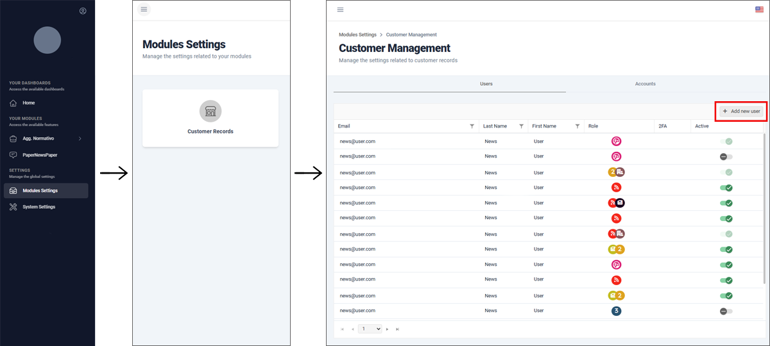770x346 pixels.
Task: Go to previous page with pager arrow
Action: click(352, 329)
